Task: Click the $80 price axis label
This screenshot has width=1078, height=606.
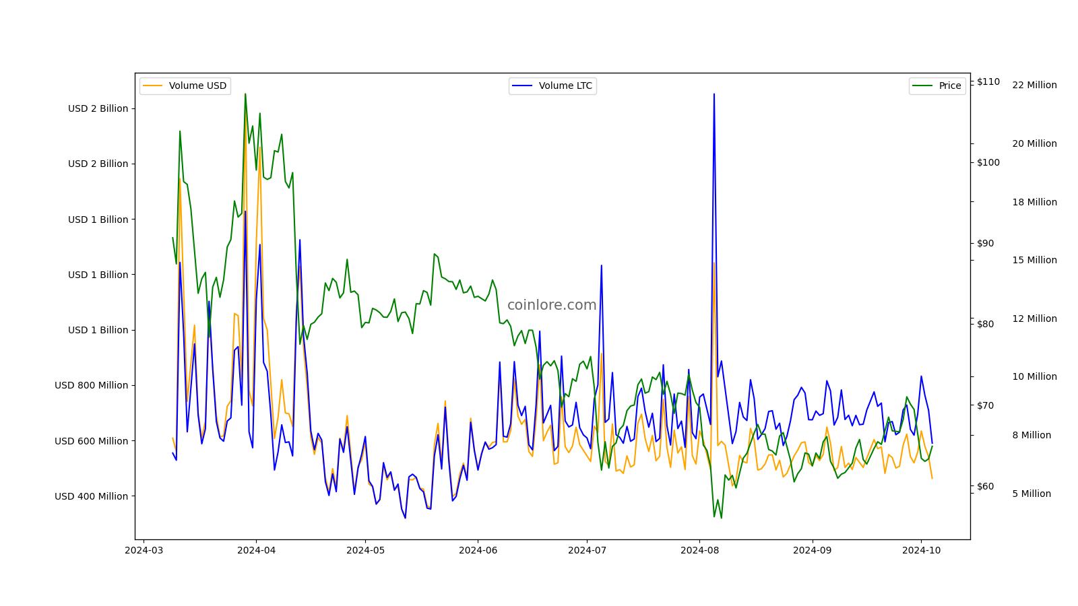Action: [x=985, y=324]
